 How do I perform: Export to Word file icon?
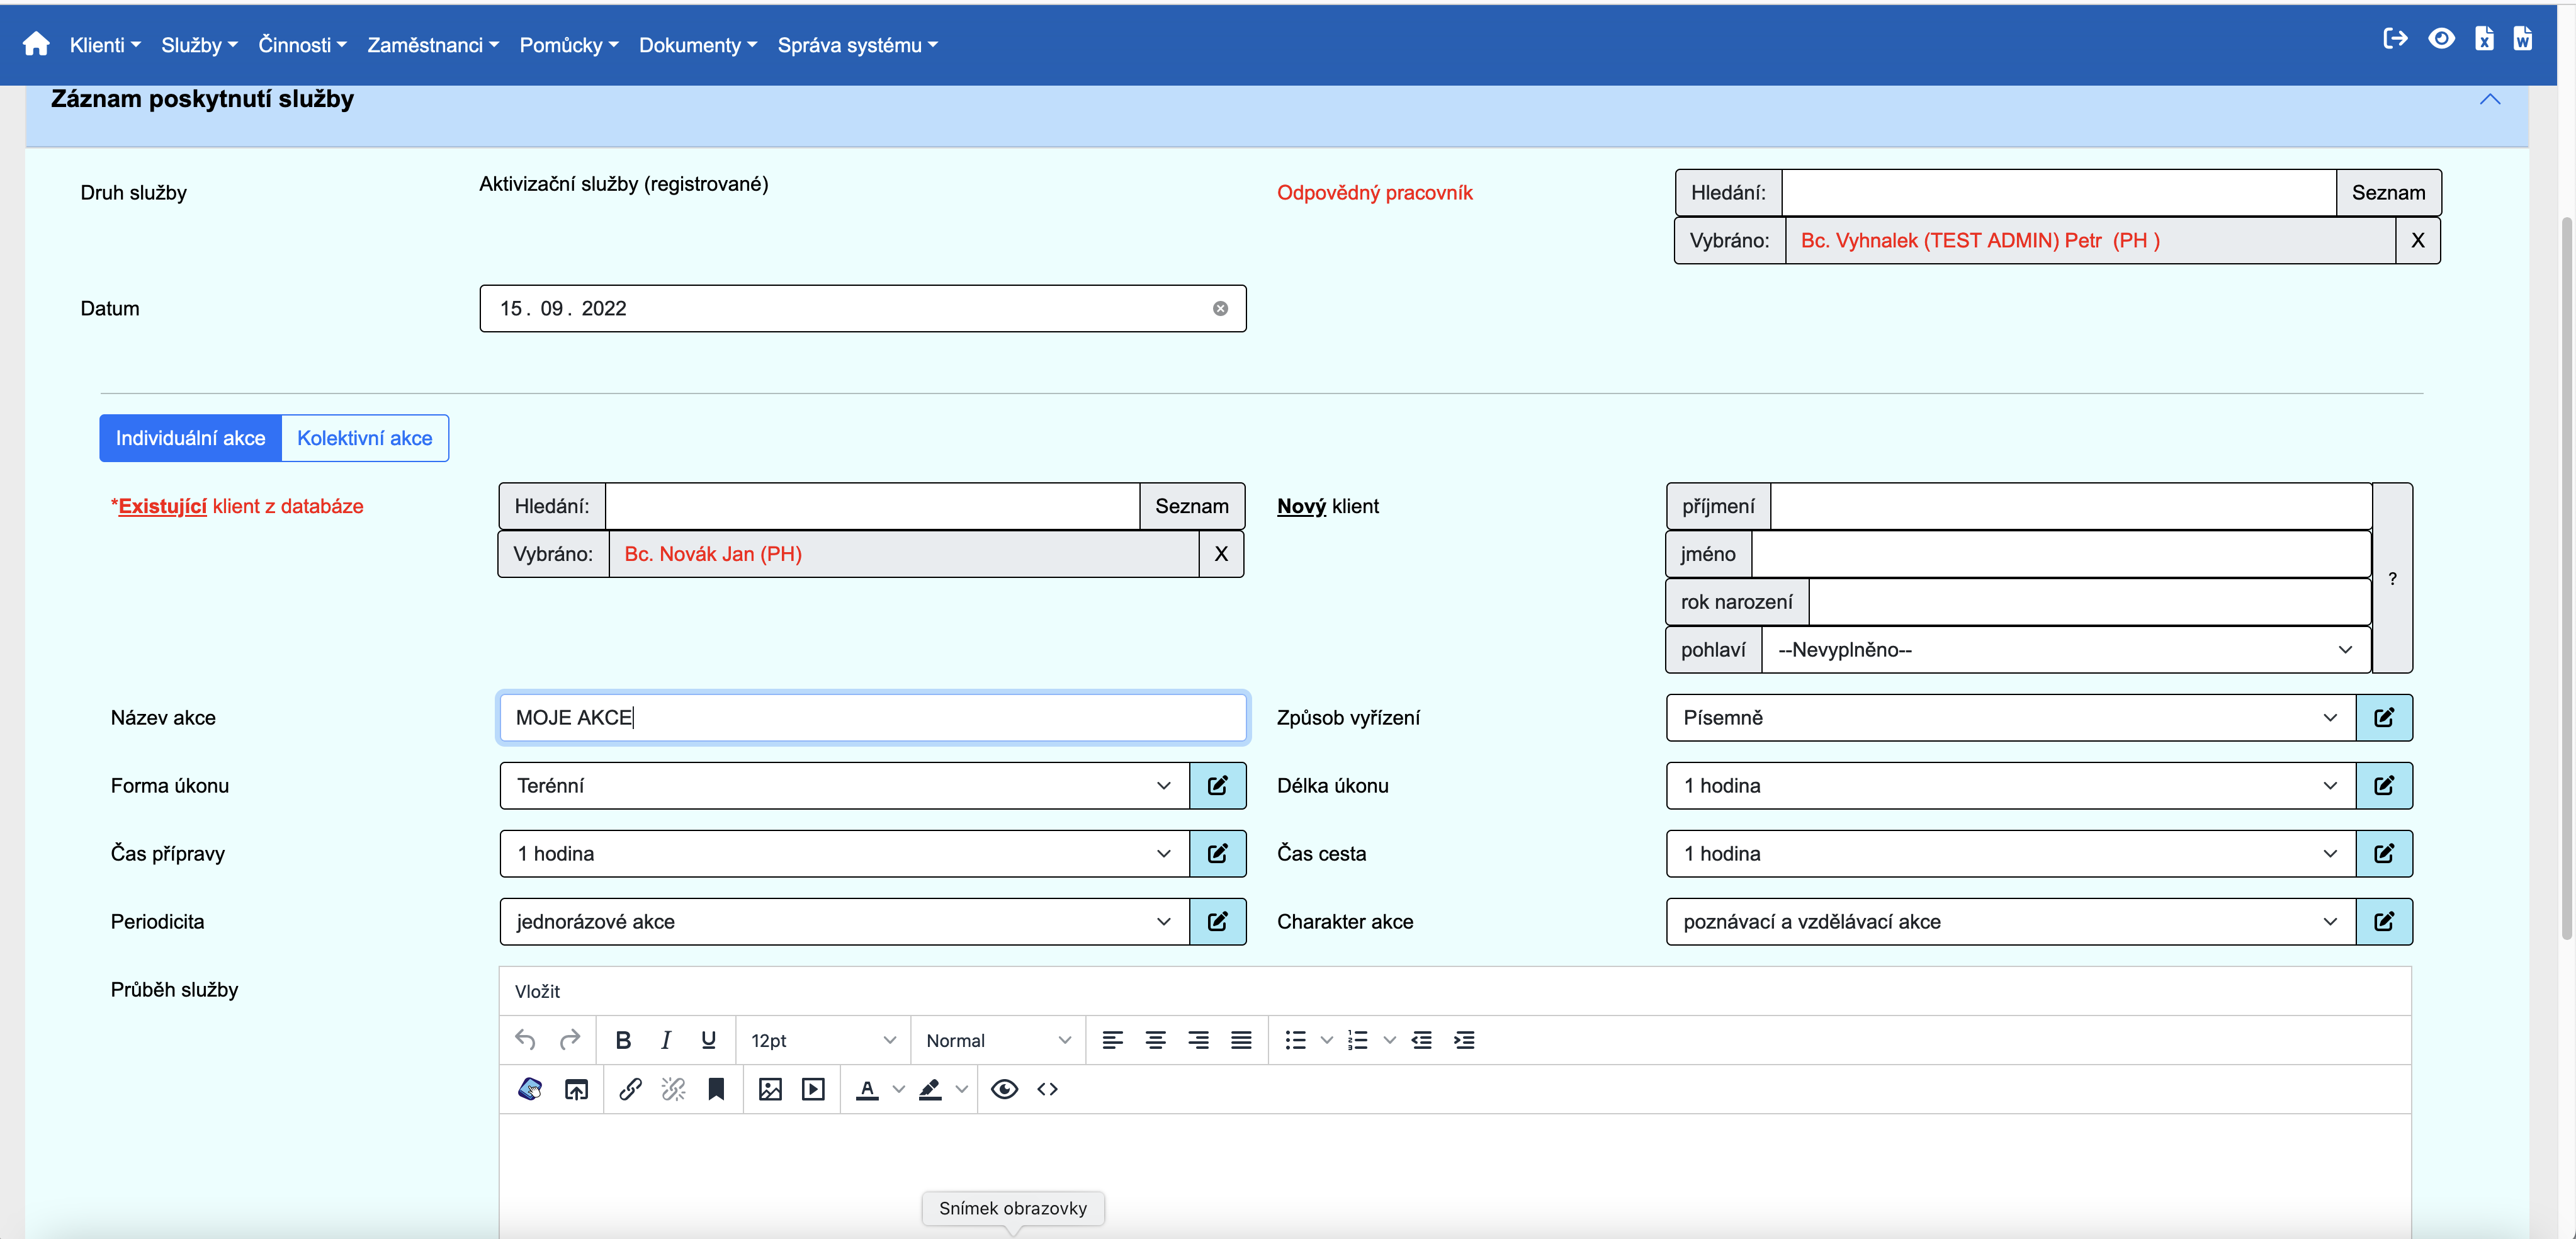(x=2522, y=39)
